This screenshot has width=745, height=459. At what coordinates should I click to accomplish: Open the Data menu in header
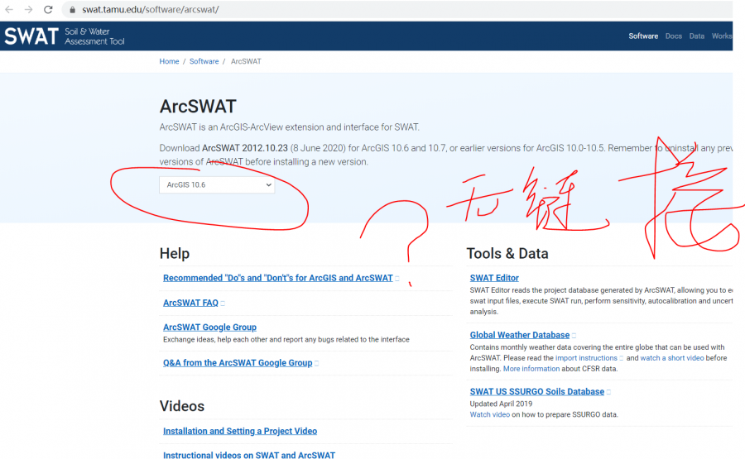[x=696, y=36]
